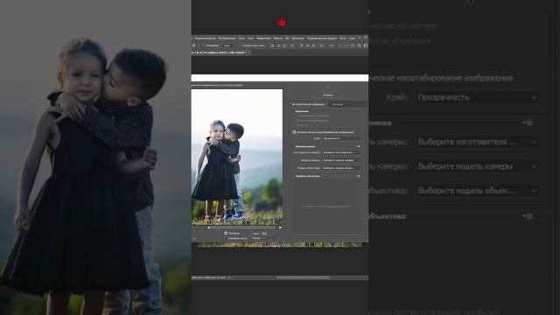This screenshot has width=560, height=315.
Task: Close the open document tab
Action: [248, 52]
